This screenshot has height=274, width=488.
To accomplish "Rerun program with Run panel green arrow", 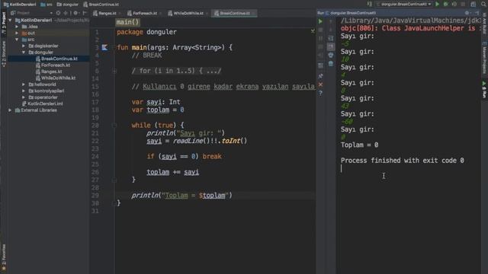I will 320,21.
